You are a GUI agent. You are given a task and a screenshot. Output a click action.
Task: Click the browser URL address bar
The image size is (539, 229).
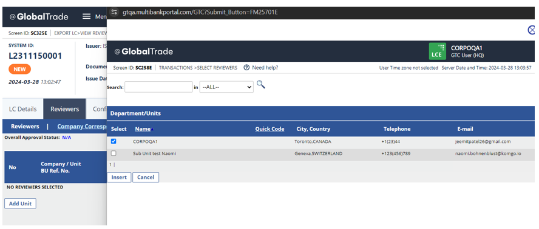coord(200,12)
